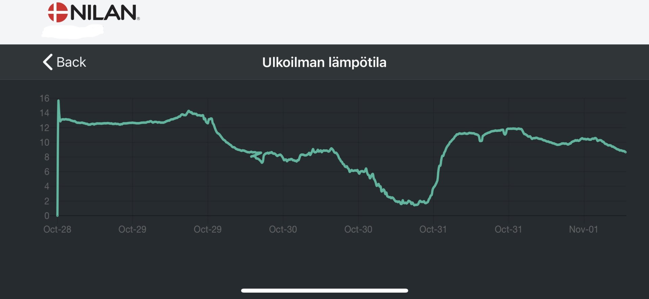Click the first Oct-29 axis label
Viewport: 649px width, 299px height.
coord(132,230)
